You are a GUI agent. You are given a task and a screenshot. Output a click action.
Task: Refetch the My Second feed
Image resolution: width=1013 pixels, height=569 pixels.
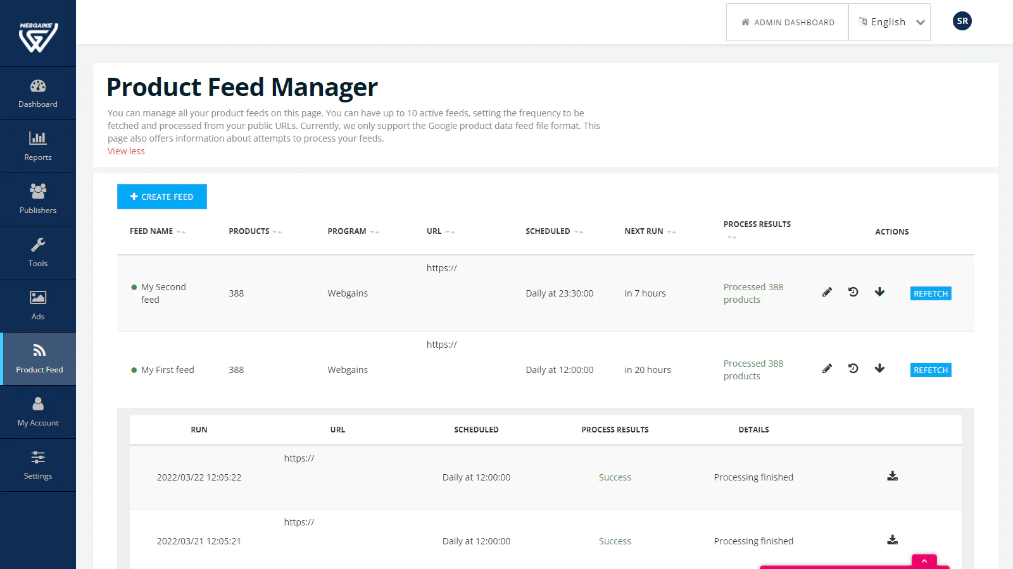[x=930, y=293]
